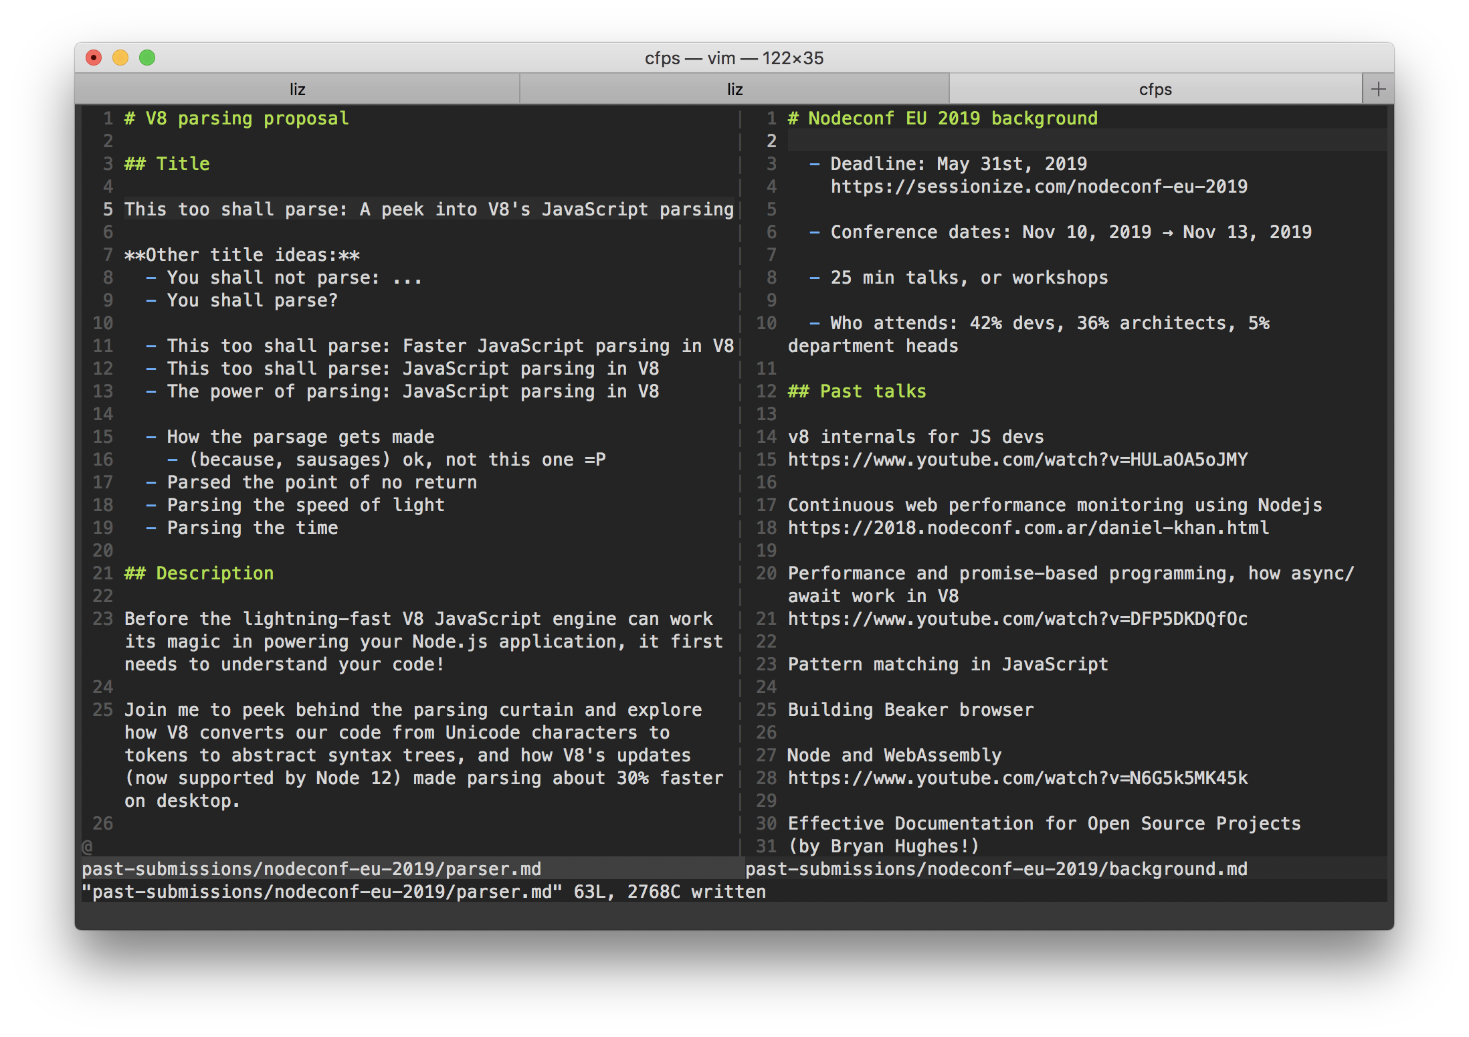Select the first liz tab

tap(297, 89)
